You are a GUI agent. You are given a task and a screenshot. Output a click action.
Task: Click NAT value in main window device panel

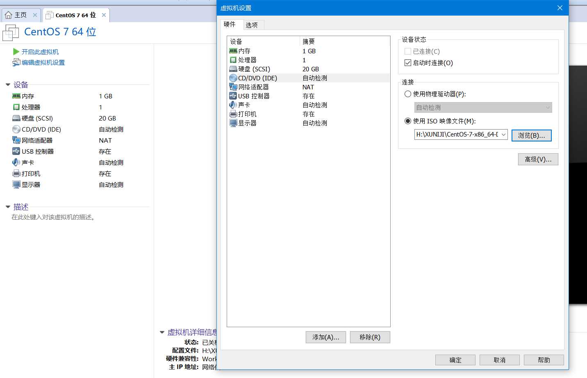(105, 140)
